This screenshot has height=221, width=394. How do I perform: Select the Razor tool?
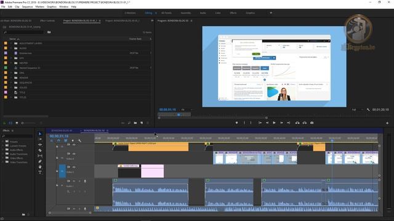(40, 150)
